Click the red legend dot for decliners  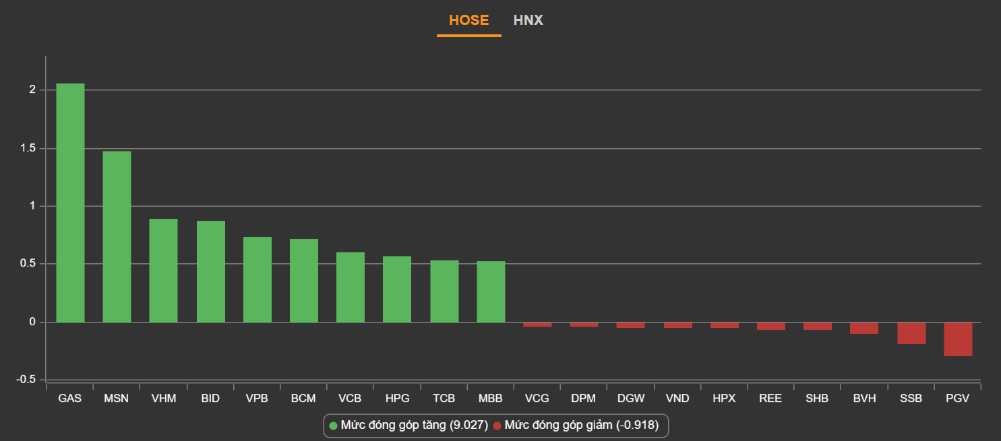tap(497, 426)
